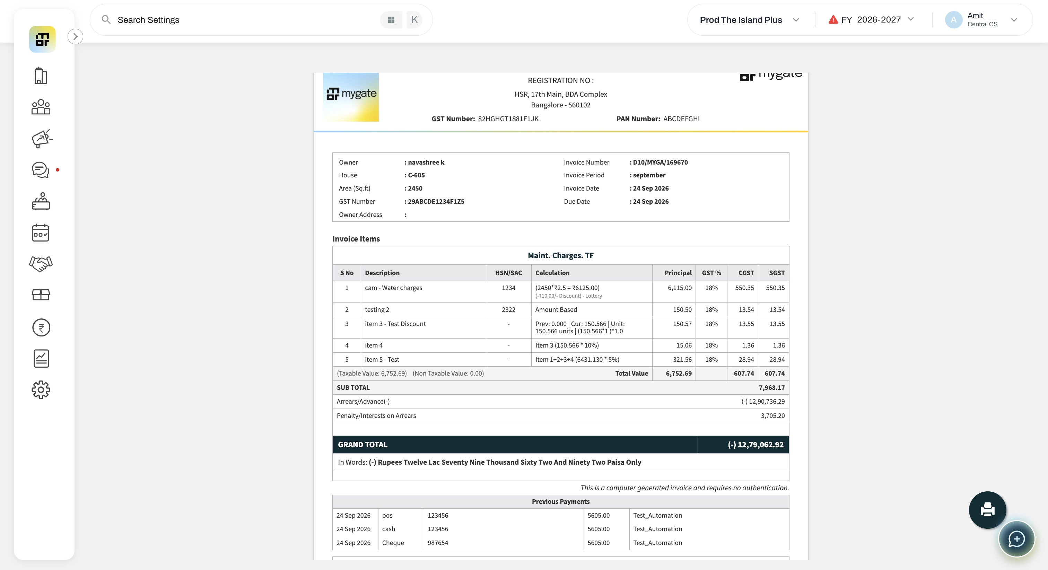
Task: Open the buildings icon in sidebar
Action: pyautogui.click(x=41, y=76)
